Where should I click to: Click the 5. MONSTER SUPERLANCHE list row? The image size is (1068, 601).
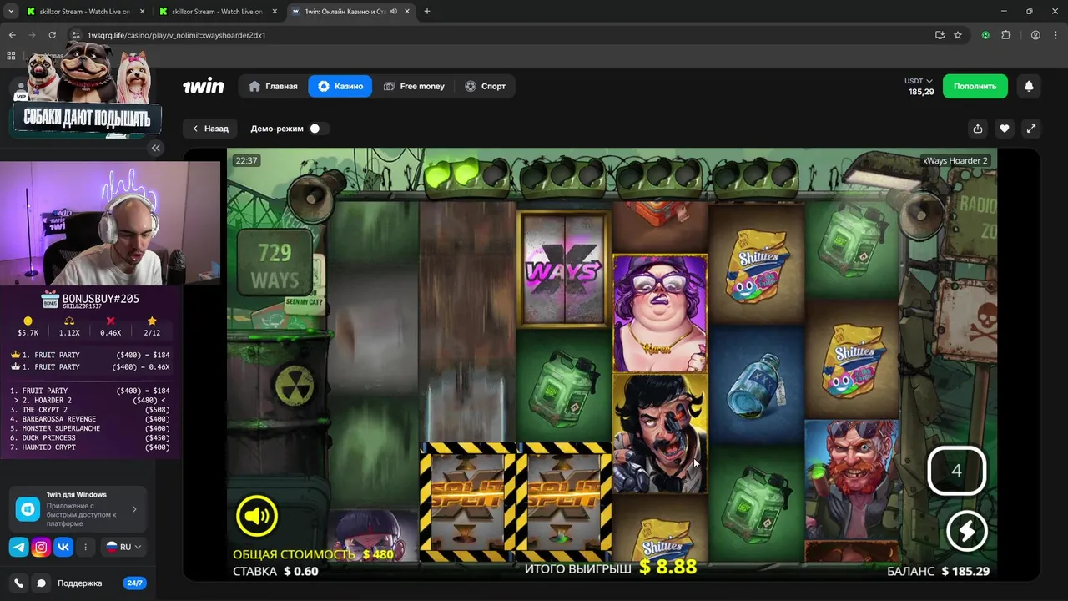[90, 428]
